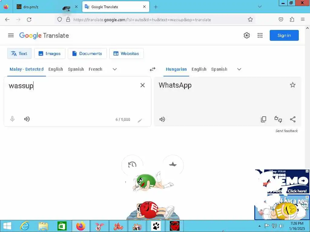Screen dimensions: 310x232
Task: Click the Sign in button
Action: [284, 36]
